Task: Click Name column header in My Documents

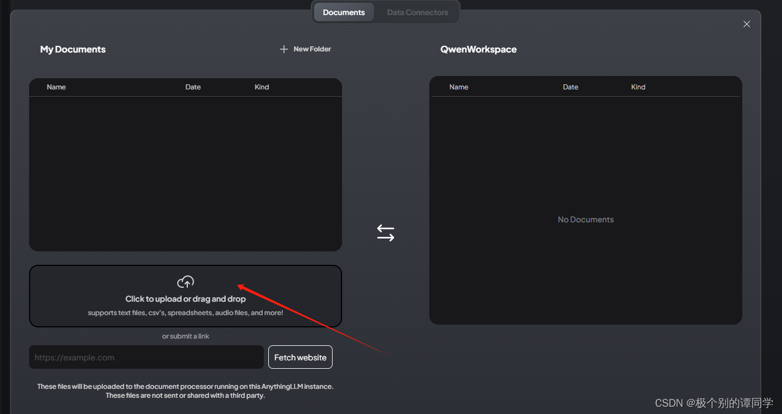Action: point(56,87)
